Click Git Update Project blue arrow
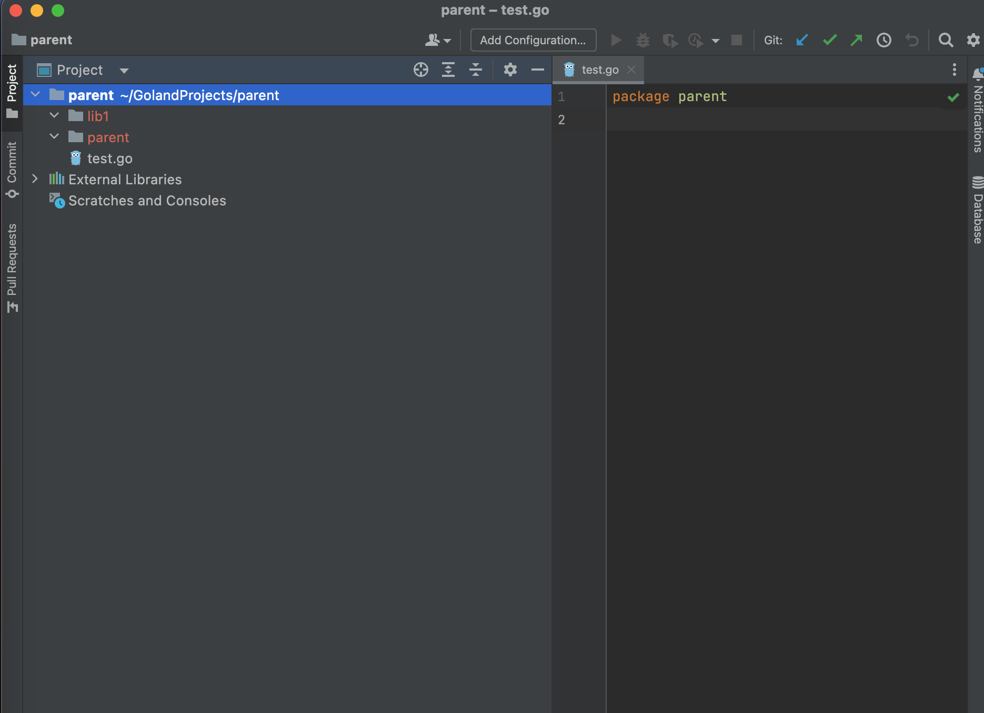Viewport: 984px width, 713px height. coord(802,40)
